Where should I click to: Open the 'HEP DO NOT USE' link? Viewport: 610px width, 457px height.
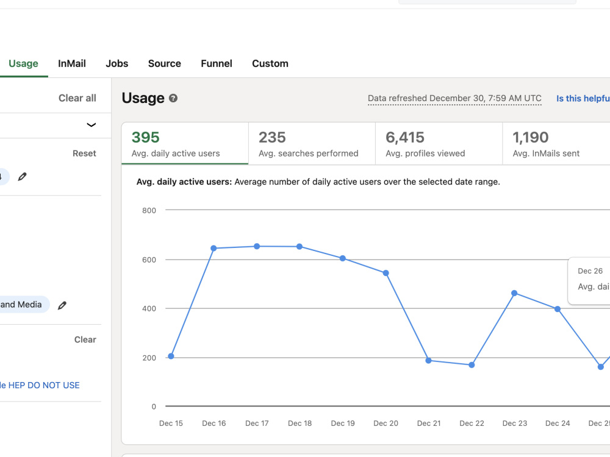[x=40, y=385]
